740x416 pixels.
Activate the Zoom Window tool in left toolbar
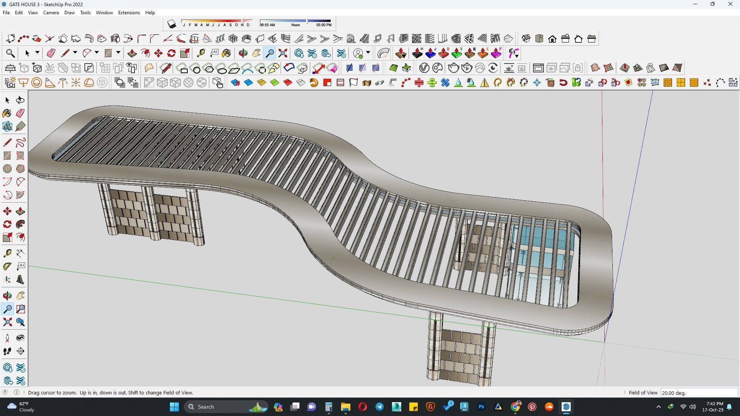pos(20,309)
